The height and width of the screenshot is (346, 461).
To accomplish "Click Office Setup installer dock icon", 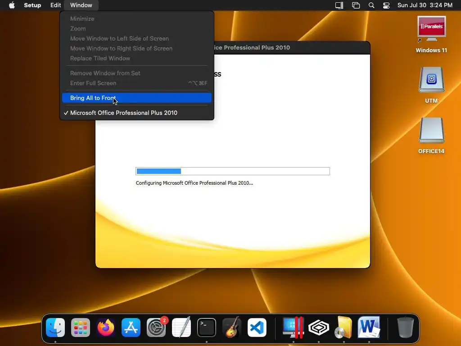I will coord(343,328).
